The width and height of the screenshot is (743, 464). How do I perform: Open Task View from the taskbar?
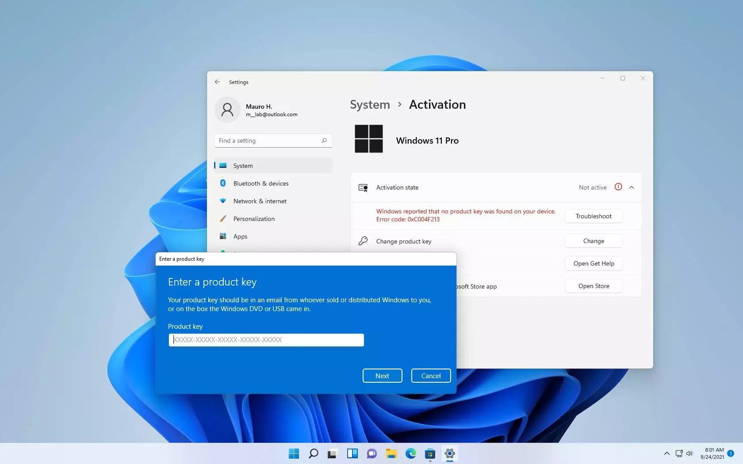333,454
